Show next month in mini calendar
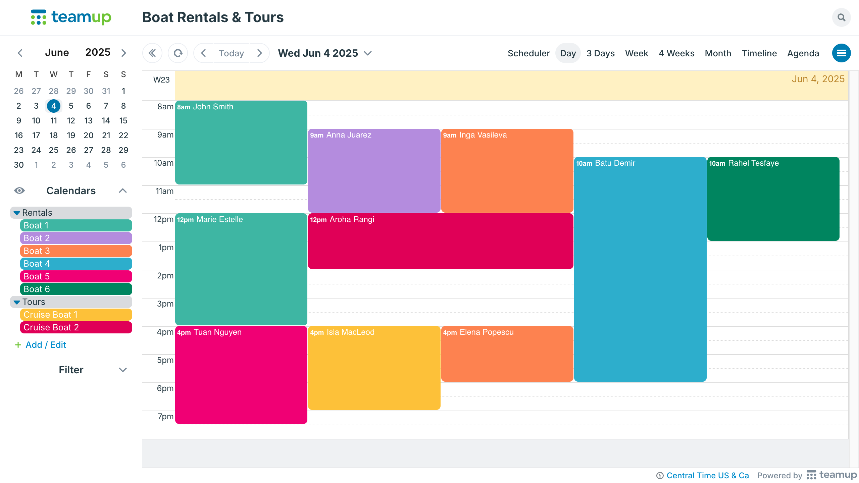The image size is (859, 483). point(123,53)
